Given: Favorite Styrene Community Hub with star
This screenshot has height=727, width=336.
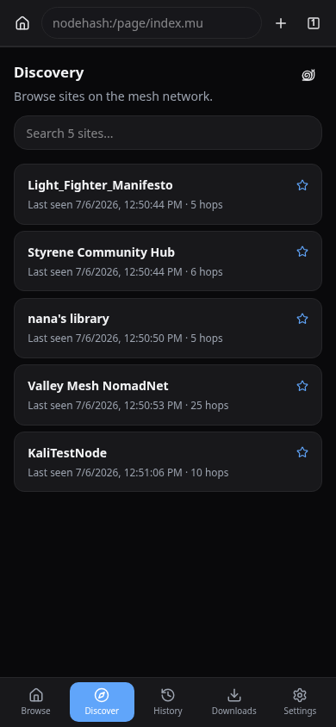Looking at the screenshot, I should pyautogui.click(x=302, y=252).
